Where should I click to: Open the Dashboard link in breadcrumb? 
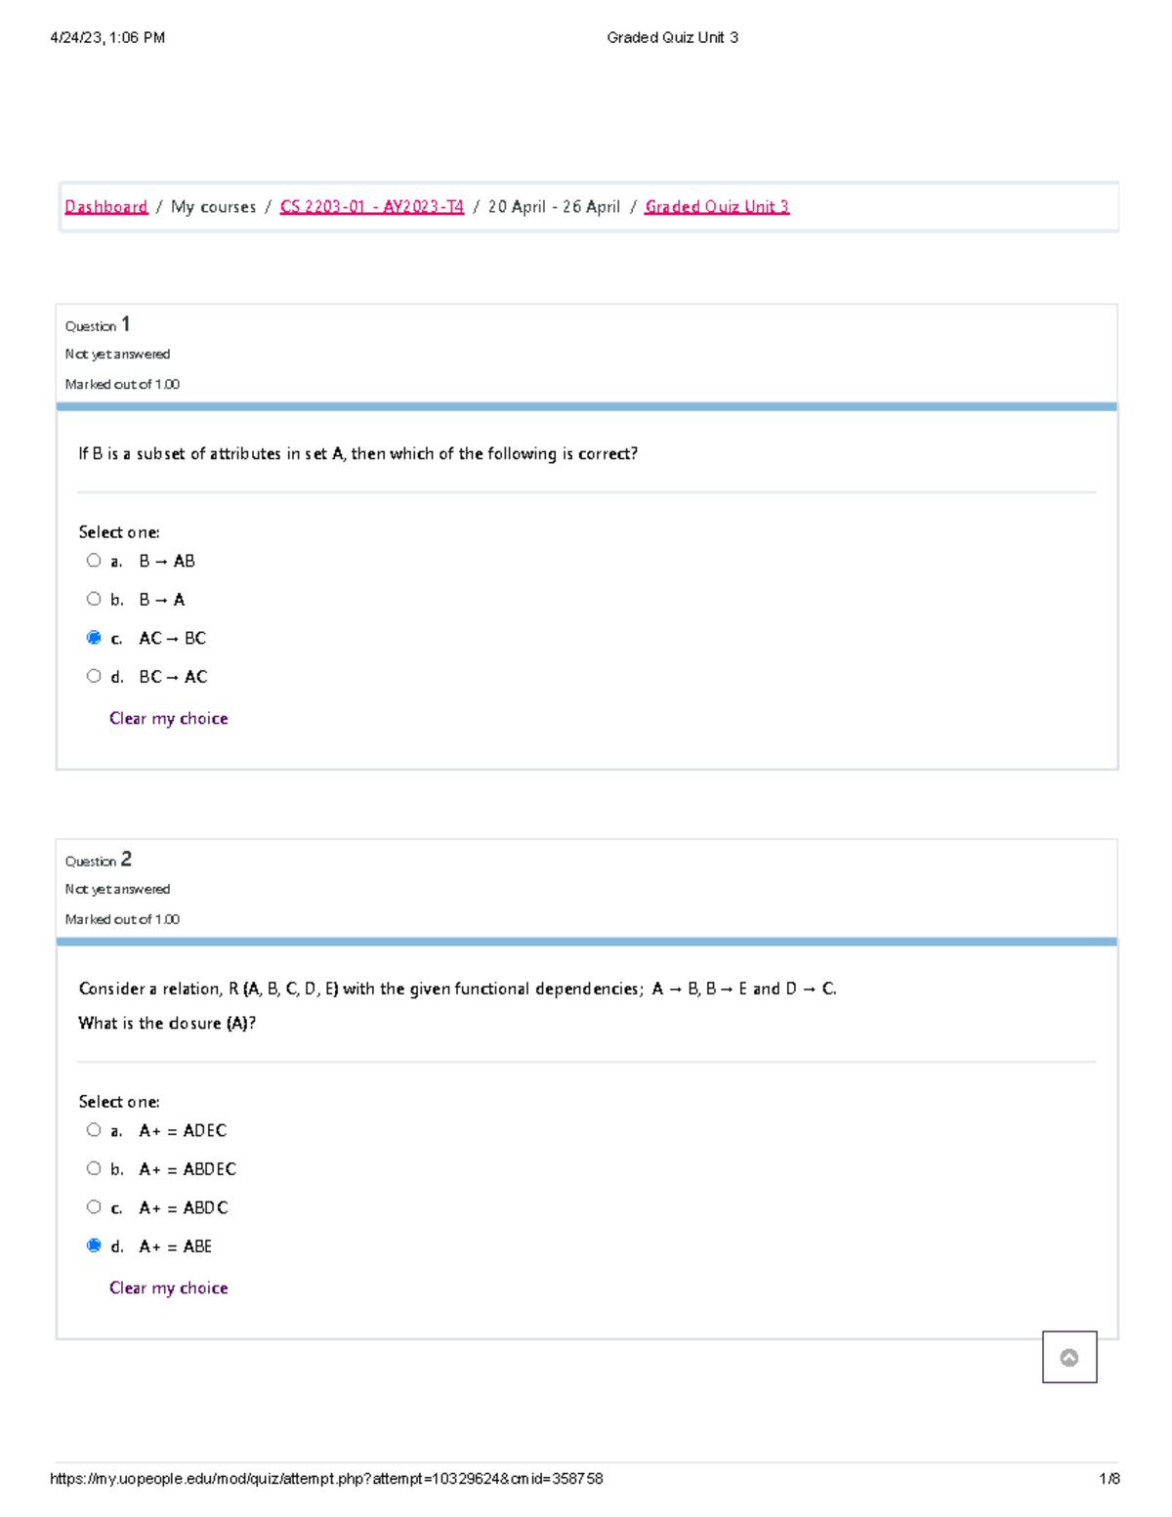tap(104, 206)
